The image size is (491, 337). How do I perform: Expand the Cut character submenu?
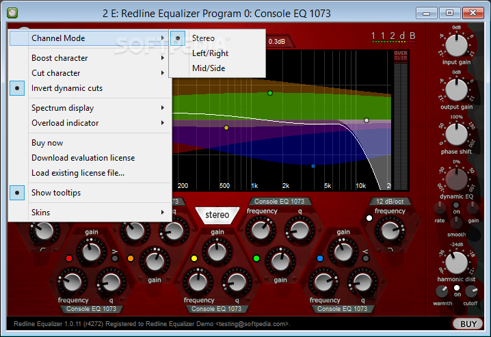pyautogui.click(x=90, y=73)
